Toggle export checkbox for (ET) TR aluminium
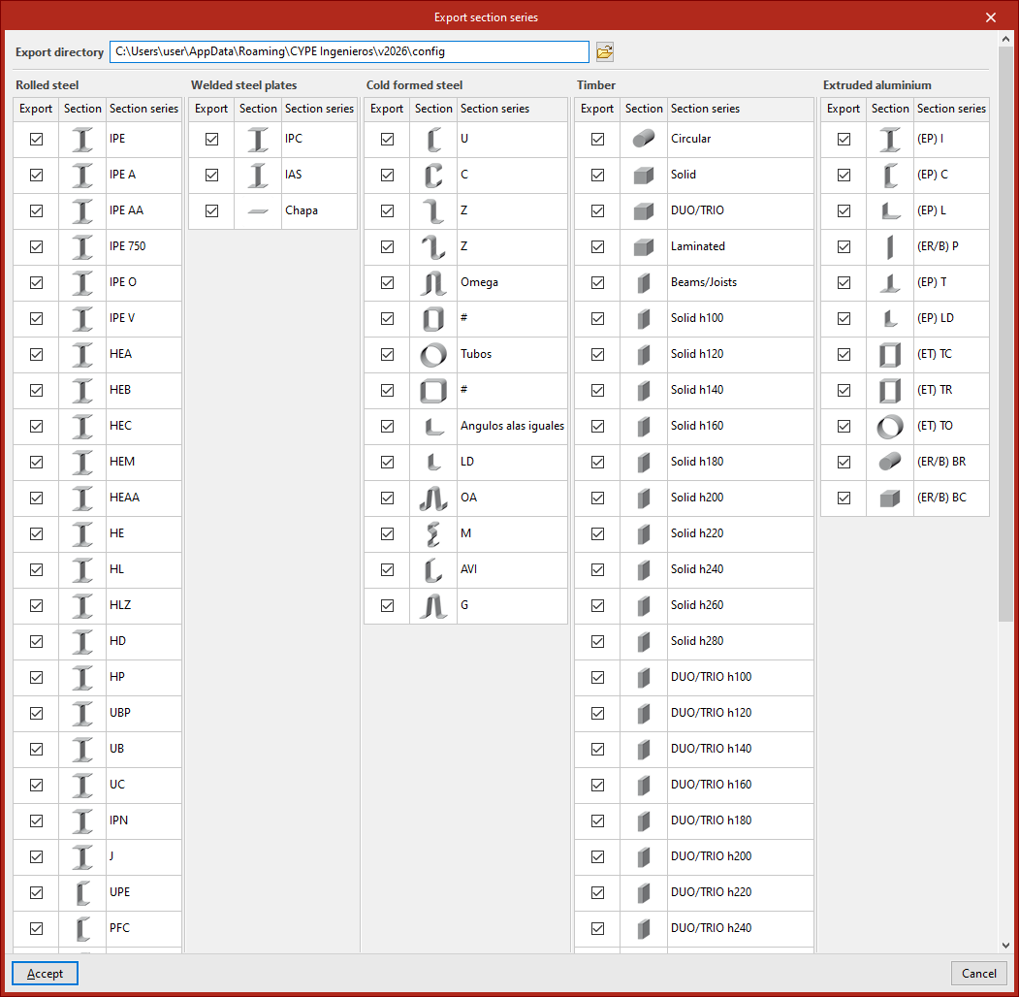Screen dimensions: 1019x997 [x=844, y=391]
